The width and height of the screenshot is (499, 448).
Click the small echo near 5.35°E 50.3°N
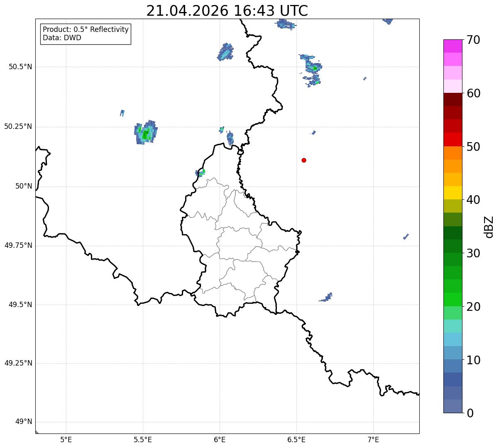tap(122, 113)
